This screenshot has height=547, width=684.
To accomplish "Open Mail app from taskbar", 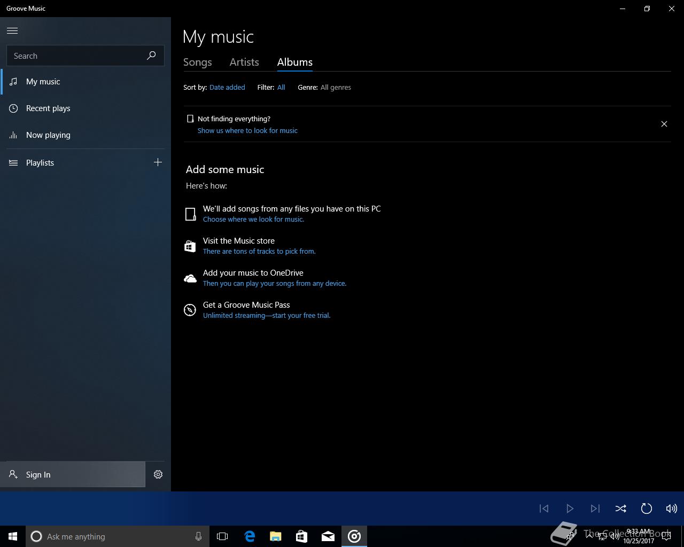I will (x=328, y=536).
